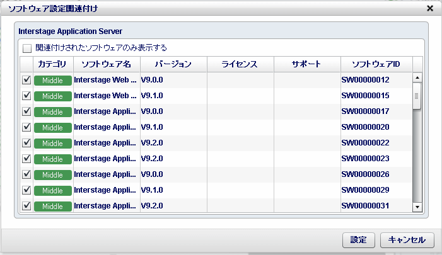Click the Interstage Application Server panel title
This screenshot has height=255, width=442.
coord(70,31)
